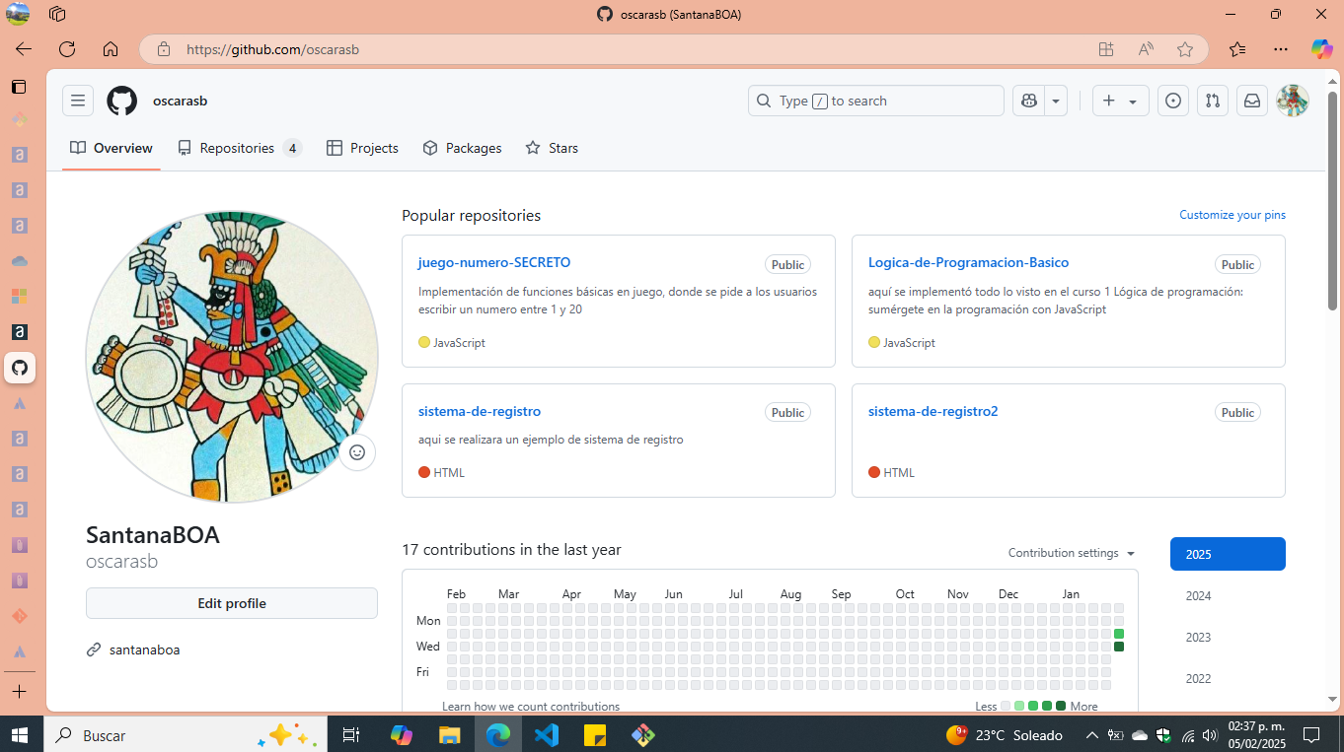Open the GitHub hamburger navigation menu
Screen dimensions: 1344x752
78,101
